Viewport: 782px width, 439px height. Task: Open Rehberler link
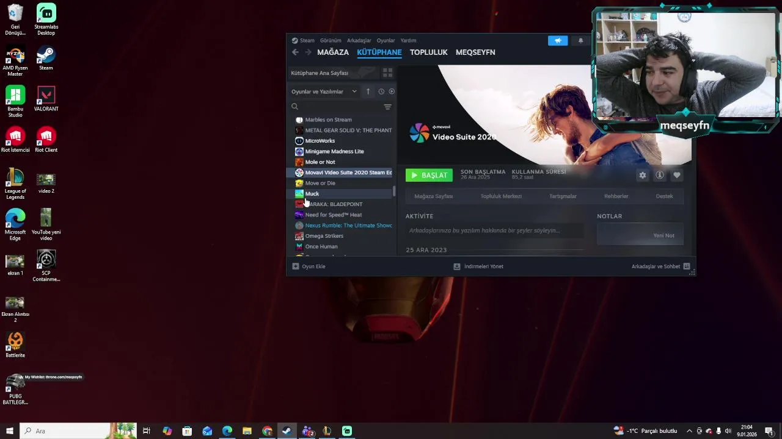pos(616,196)
